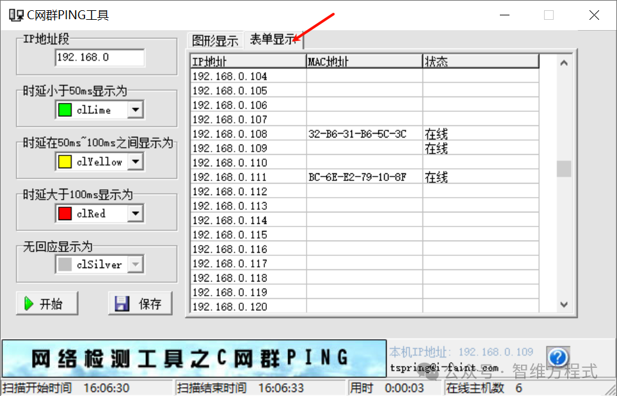617x396 pixels.
Task: Click the red clRed color swatch
Action: point(65,214)
